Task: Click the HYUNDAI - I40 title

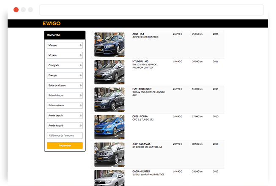Action: pyautogui.click(x=140, y=61)
